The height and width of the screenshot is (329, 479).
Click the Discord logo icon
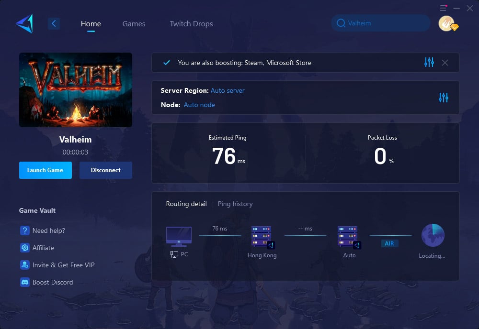click(25, 282)
